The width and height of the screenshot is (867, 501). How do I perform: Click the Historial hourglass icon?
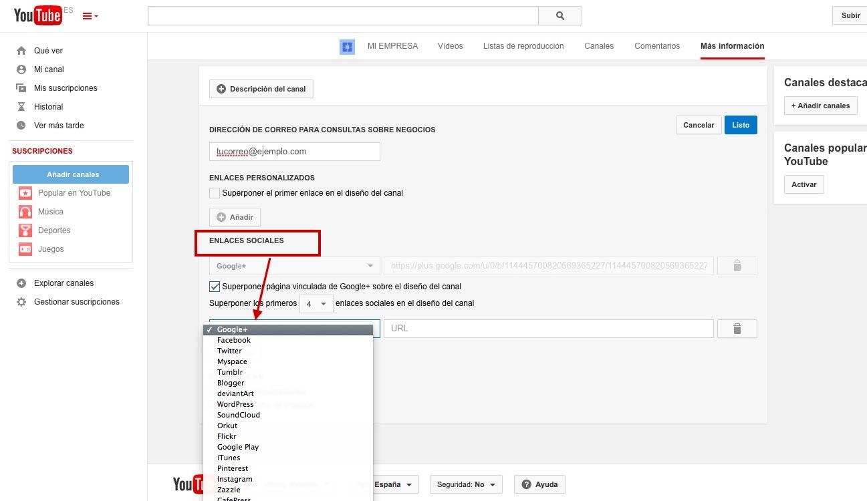coord(21,107)
